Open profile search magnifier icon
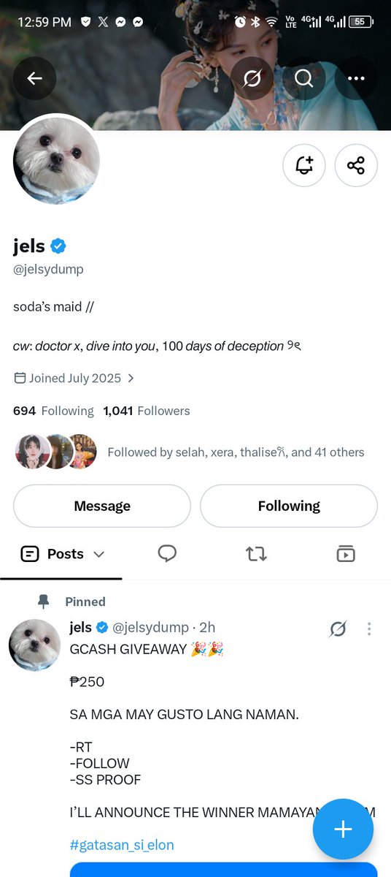Screen dimensions: 391x877 304,78
